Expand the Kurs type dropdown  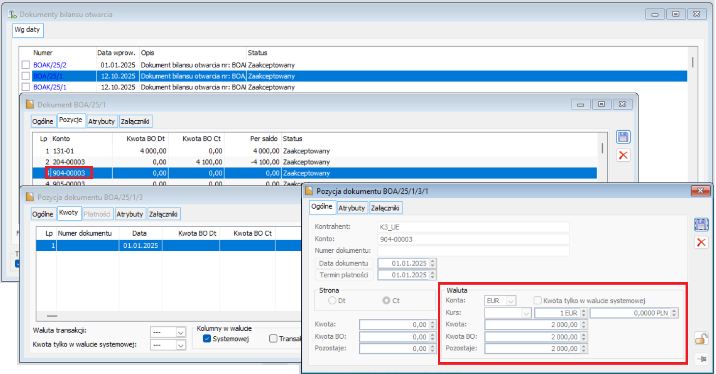point(526,313)
